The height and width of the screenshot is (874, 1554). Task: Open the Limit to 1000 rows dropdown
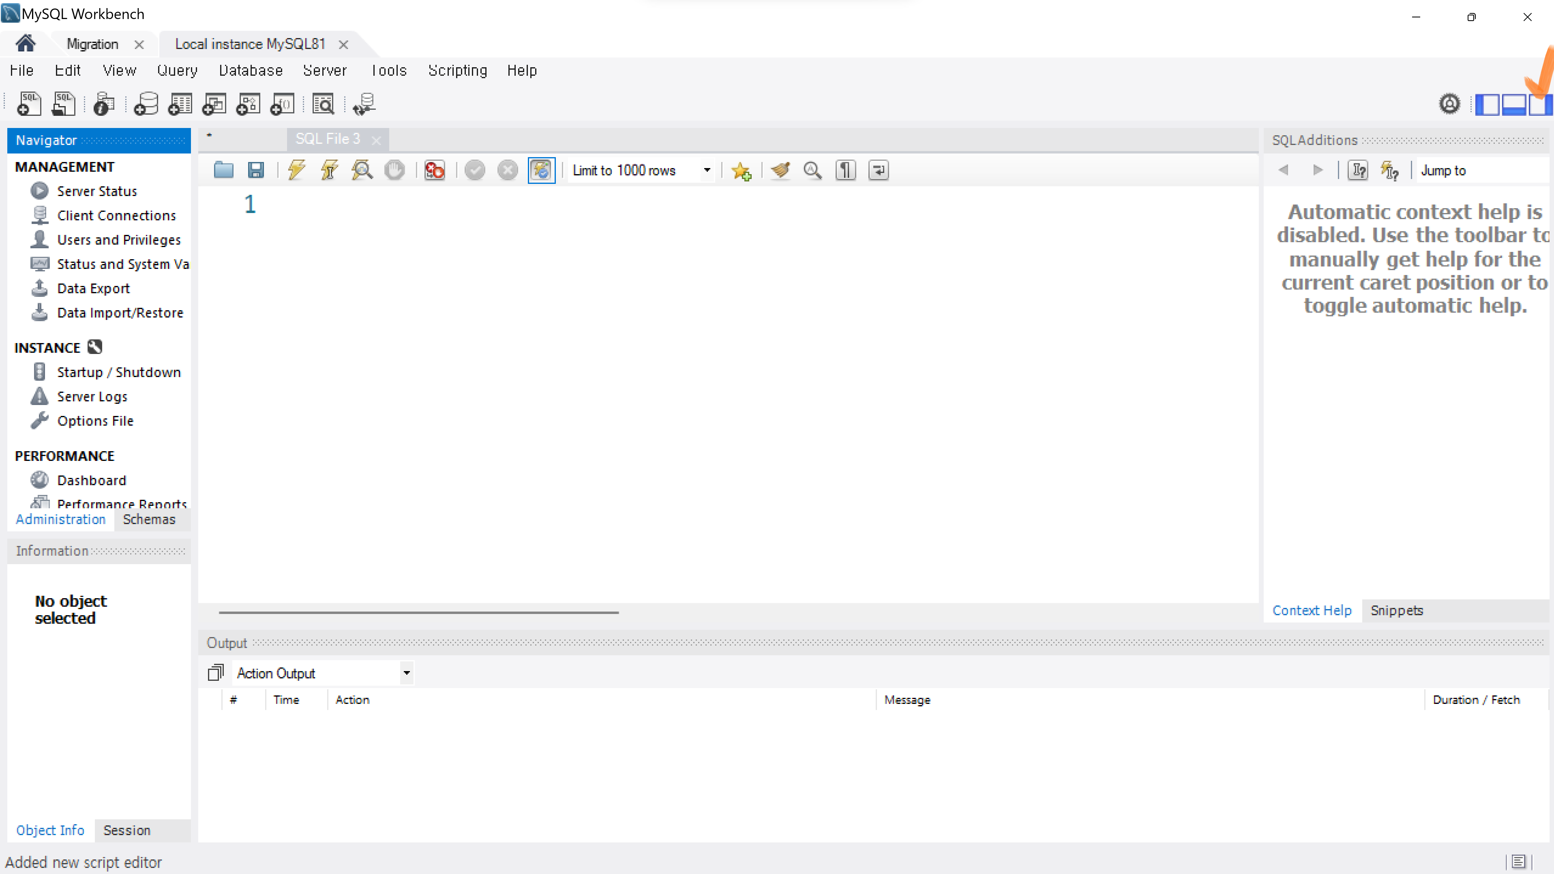point(706,171)
